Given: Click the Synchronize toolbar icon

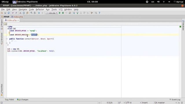Looking at the screenshot, I should point(9,13).
